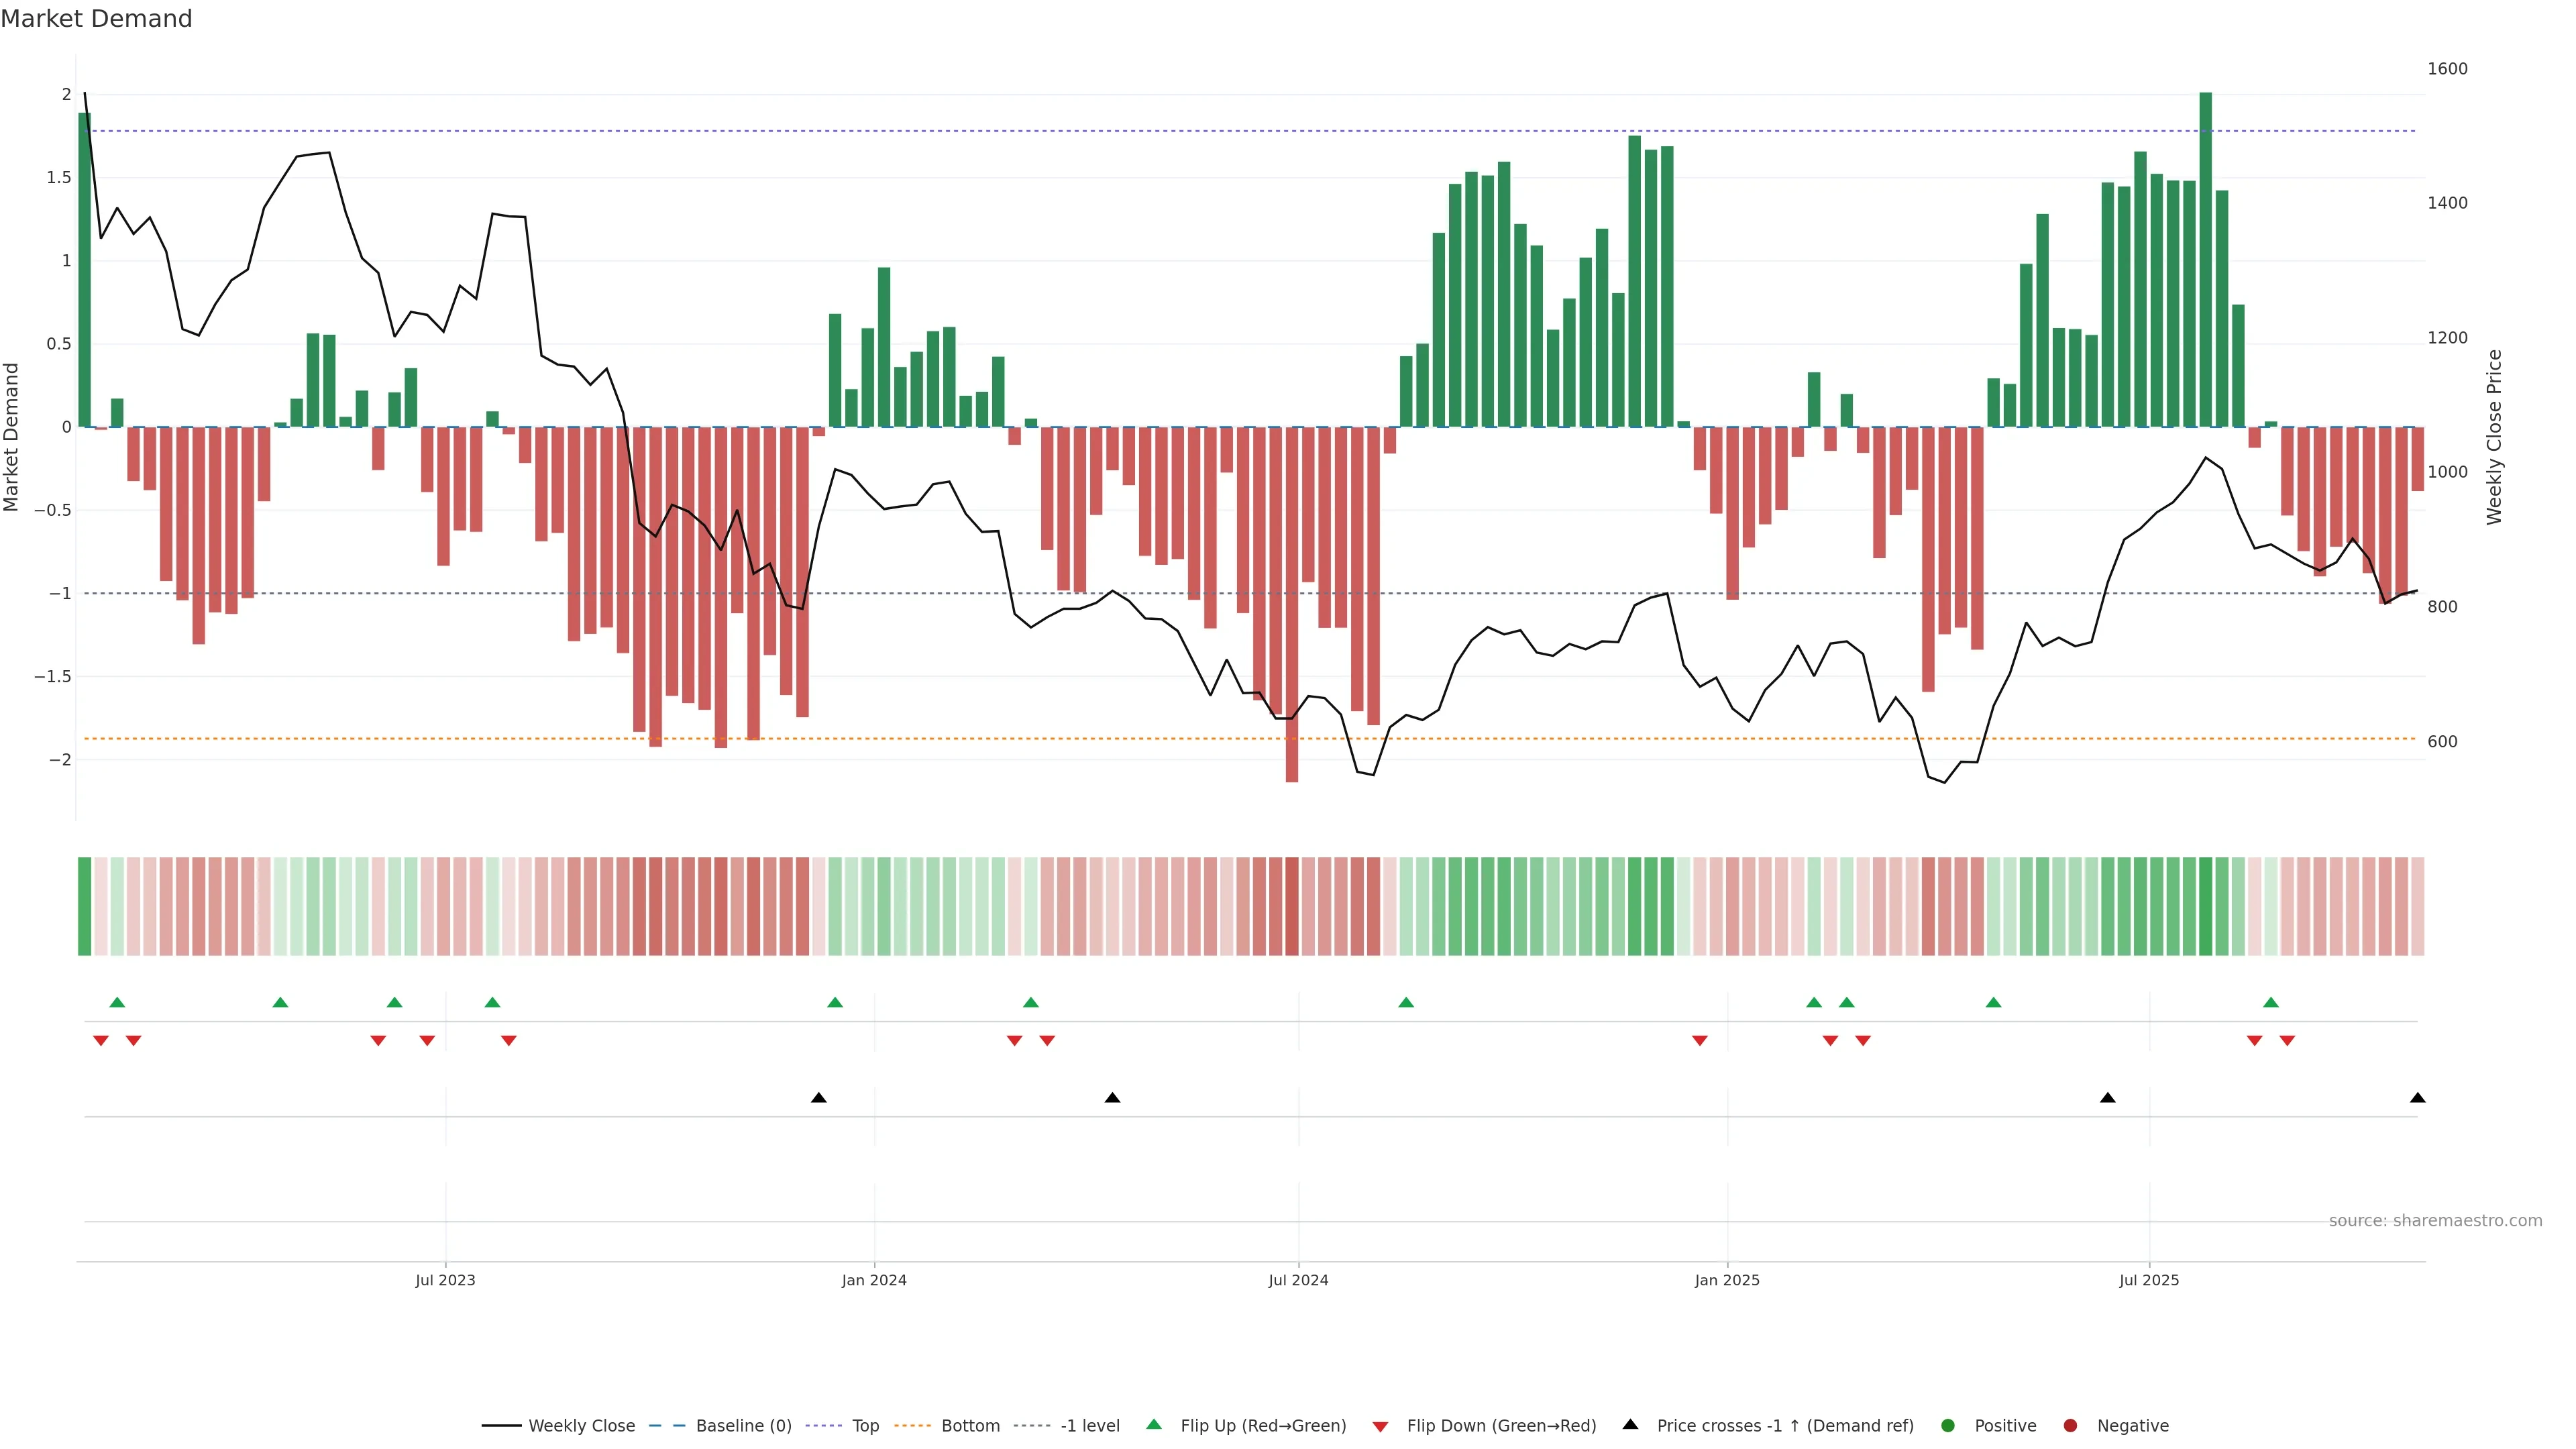Click the tallest green demand bar
This screenshot has width=2576, height=1449.
coord(2205,260)
